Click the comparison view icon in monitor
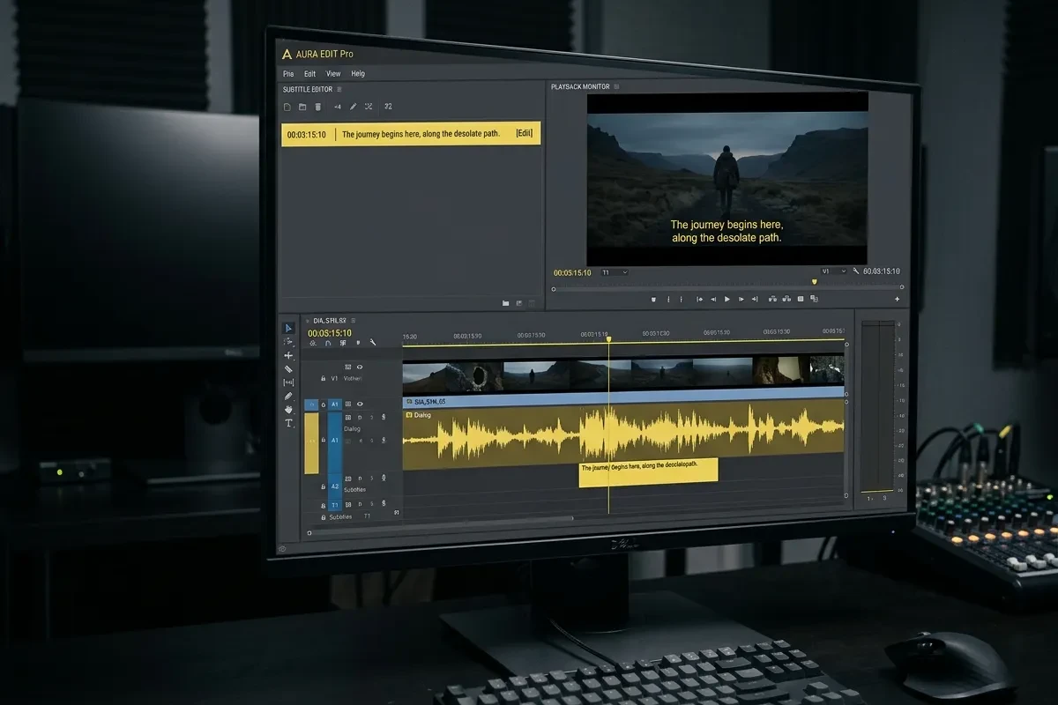1058x705 pixels. coord(814,300)
